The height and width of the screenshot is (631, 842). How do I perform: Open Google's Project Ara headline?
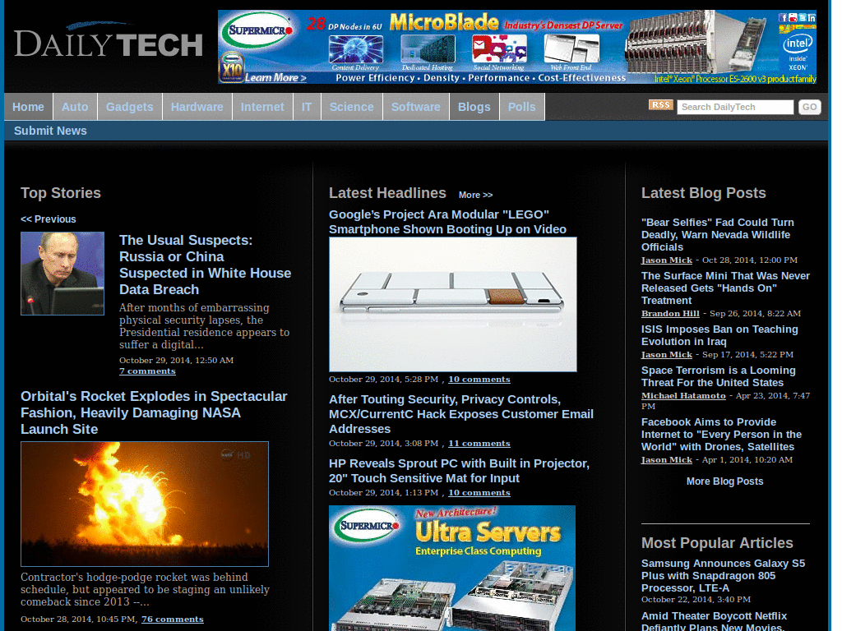pyautogui.click(x=447, y=222)
